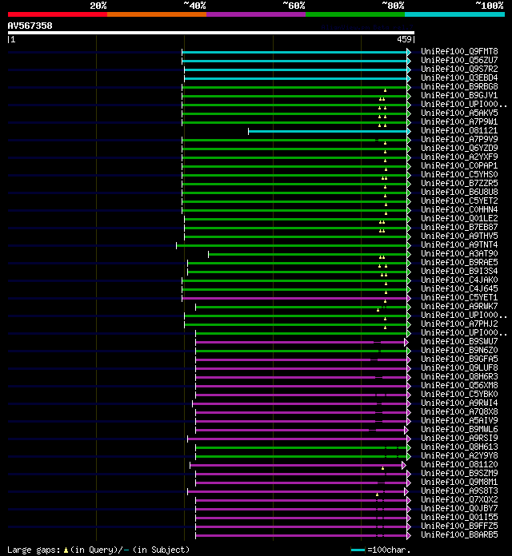
Task: Click the UniRef100_B8ARB5 label
Action: click(x=459, y=534)
